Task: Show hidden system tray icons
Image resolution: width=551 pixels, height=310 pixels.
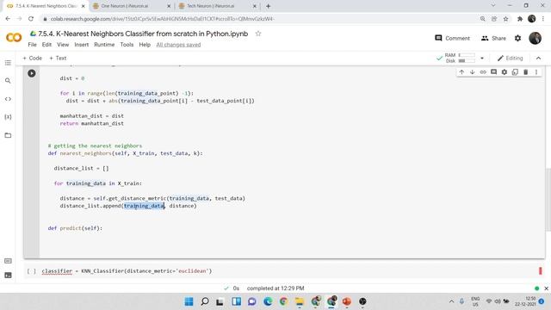Action: click(451, 301)
